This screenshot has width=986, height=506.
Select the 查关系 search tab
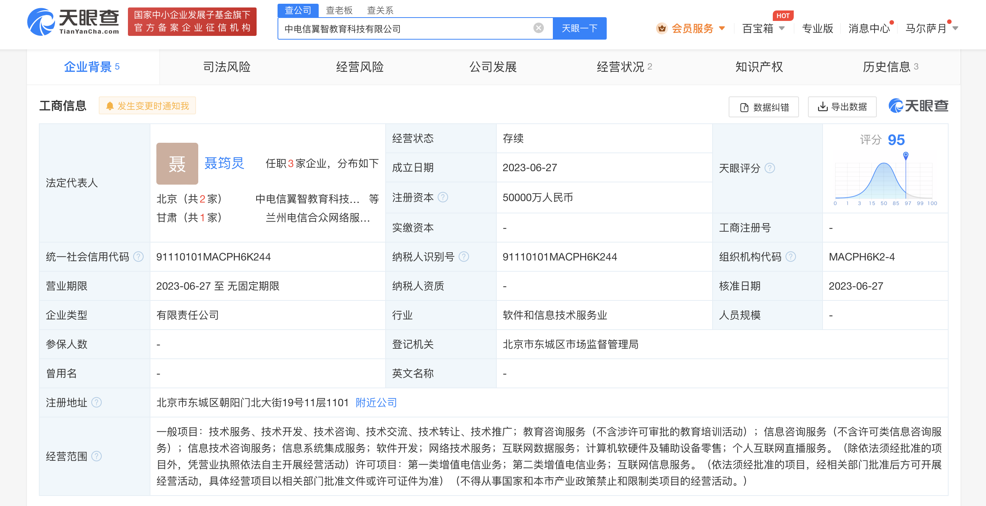point(380,10)
